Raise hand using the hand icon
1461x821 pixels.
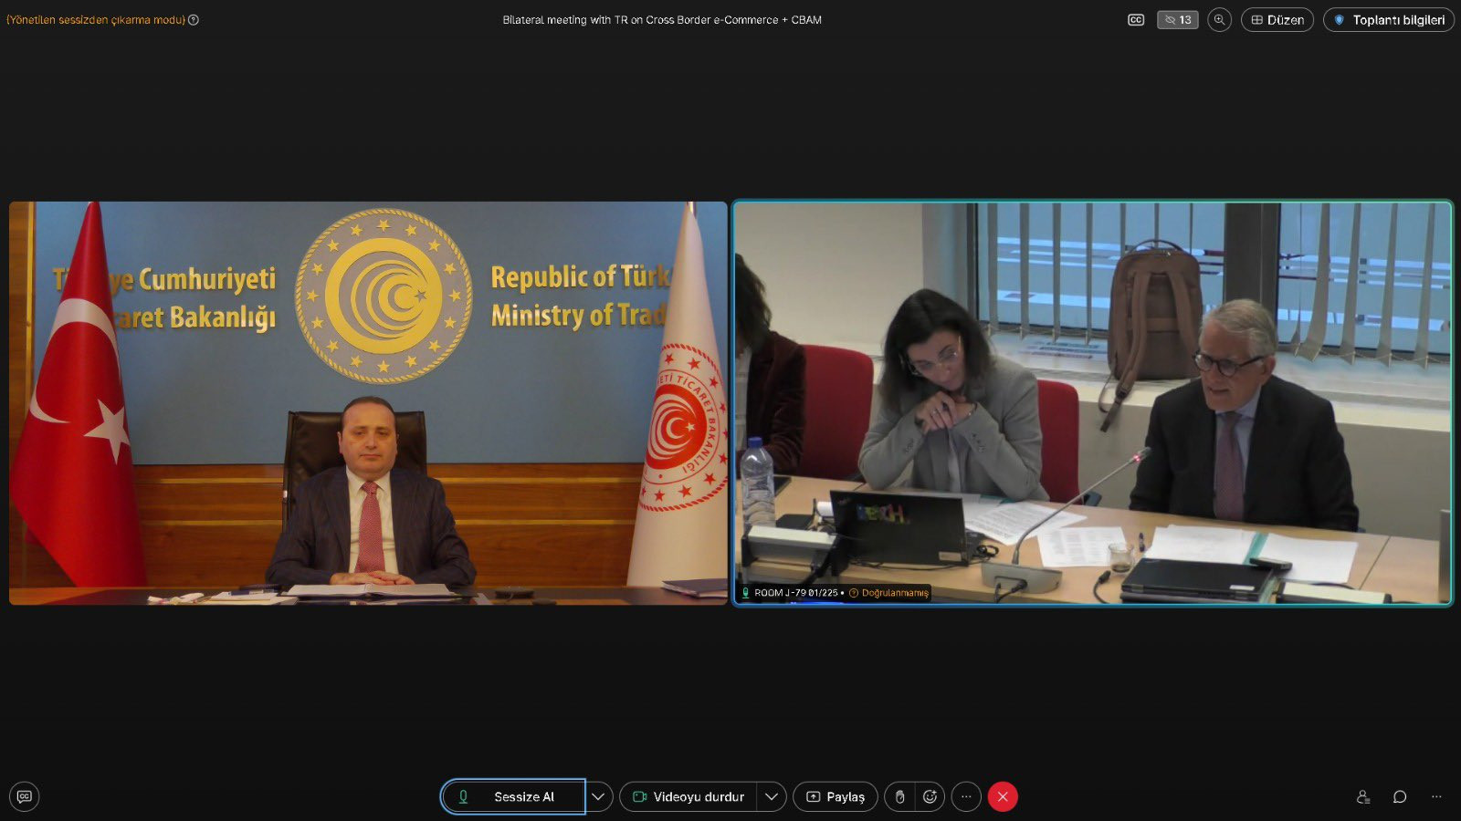pos(899,796)
